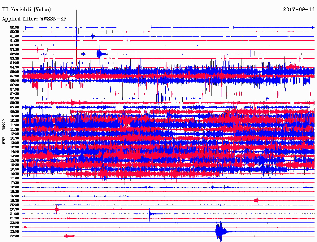The image size is (317, 242).
Task: Select the 09:30 time label
Action: tap(15, 112)
